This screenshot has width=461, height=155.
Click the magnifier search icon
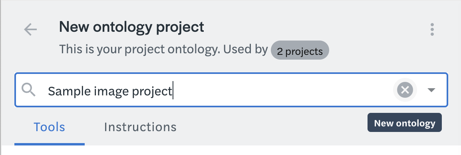pos(28,90)
